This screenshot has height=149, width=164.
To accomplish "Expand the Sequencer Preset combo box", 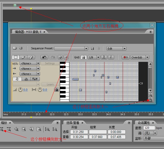I will (x=71, y=49).
